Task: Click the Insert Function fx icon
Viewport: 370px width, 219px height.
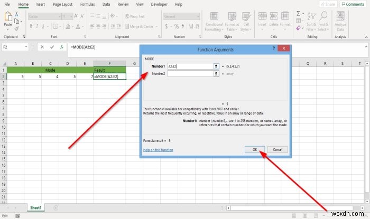Action: (62, 47)
